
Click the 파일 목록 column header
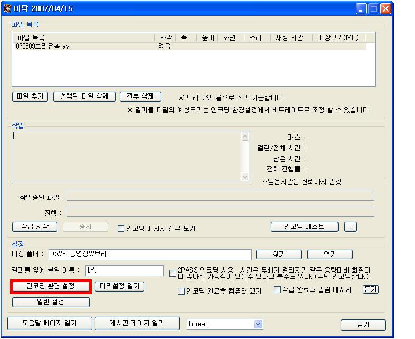(83, 37)
